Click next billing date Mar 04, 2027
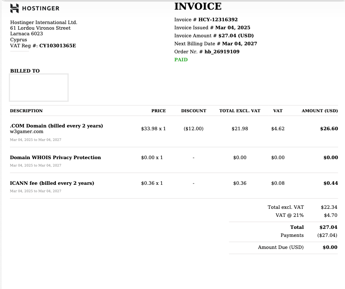 point(239,44)
